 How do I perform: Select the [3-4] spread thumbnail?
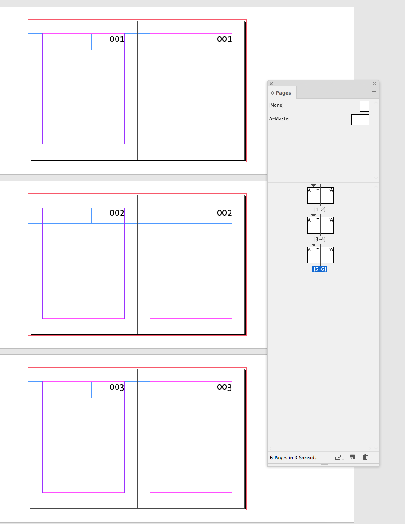[320, 225]
